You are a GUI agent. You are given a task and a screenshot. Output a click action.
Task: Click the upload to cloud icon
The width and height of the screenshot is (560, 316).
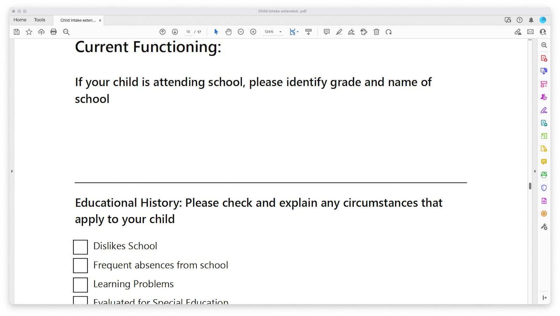41,32
